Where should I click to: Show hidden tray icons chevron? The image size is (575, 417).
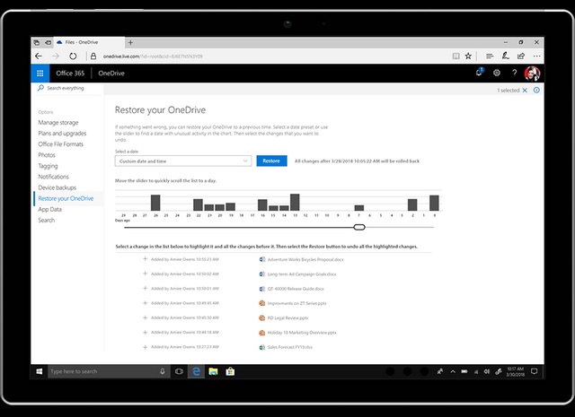[453, 371]
